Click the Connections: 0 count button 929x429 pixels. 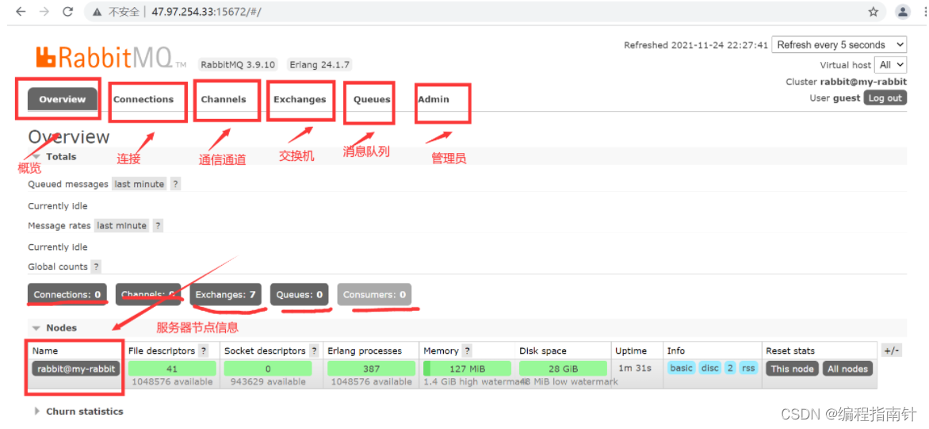point(67,294)
